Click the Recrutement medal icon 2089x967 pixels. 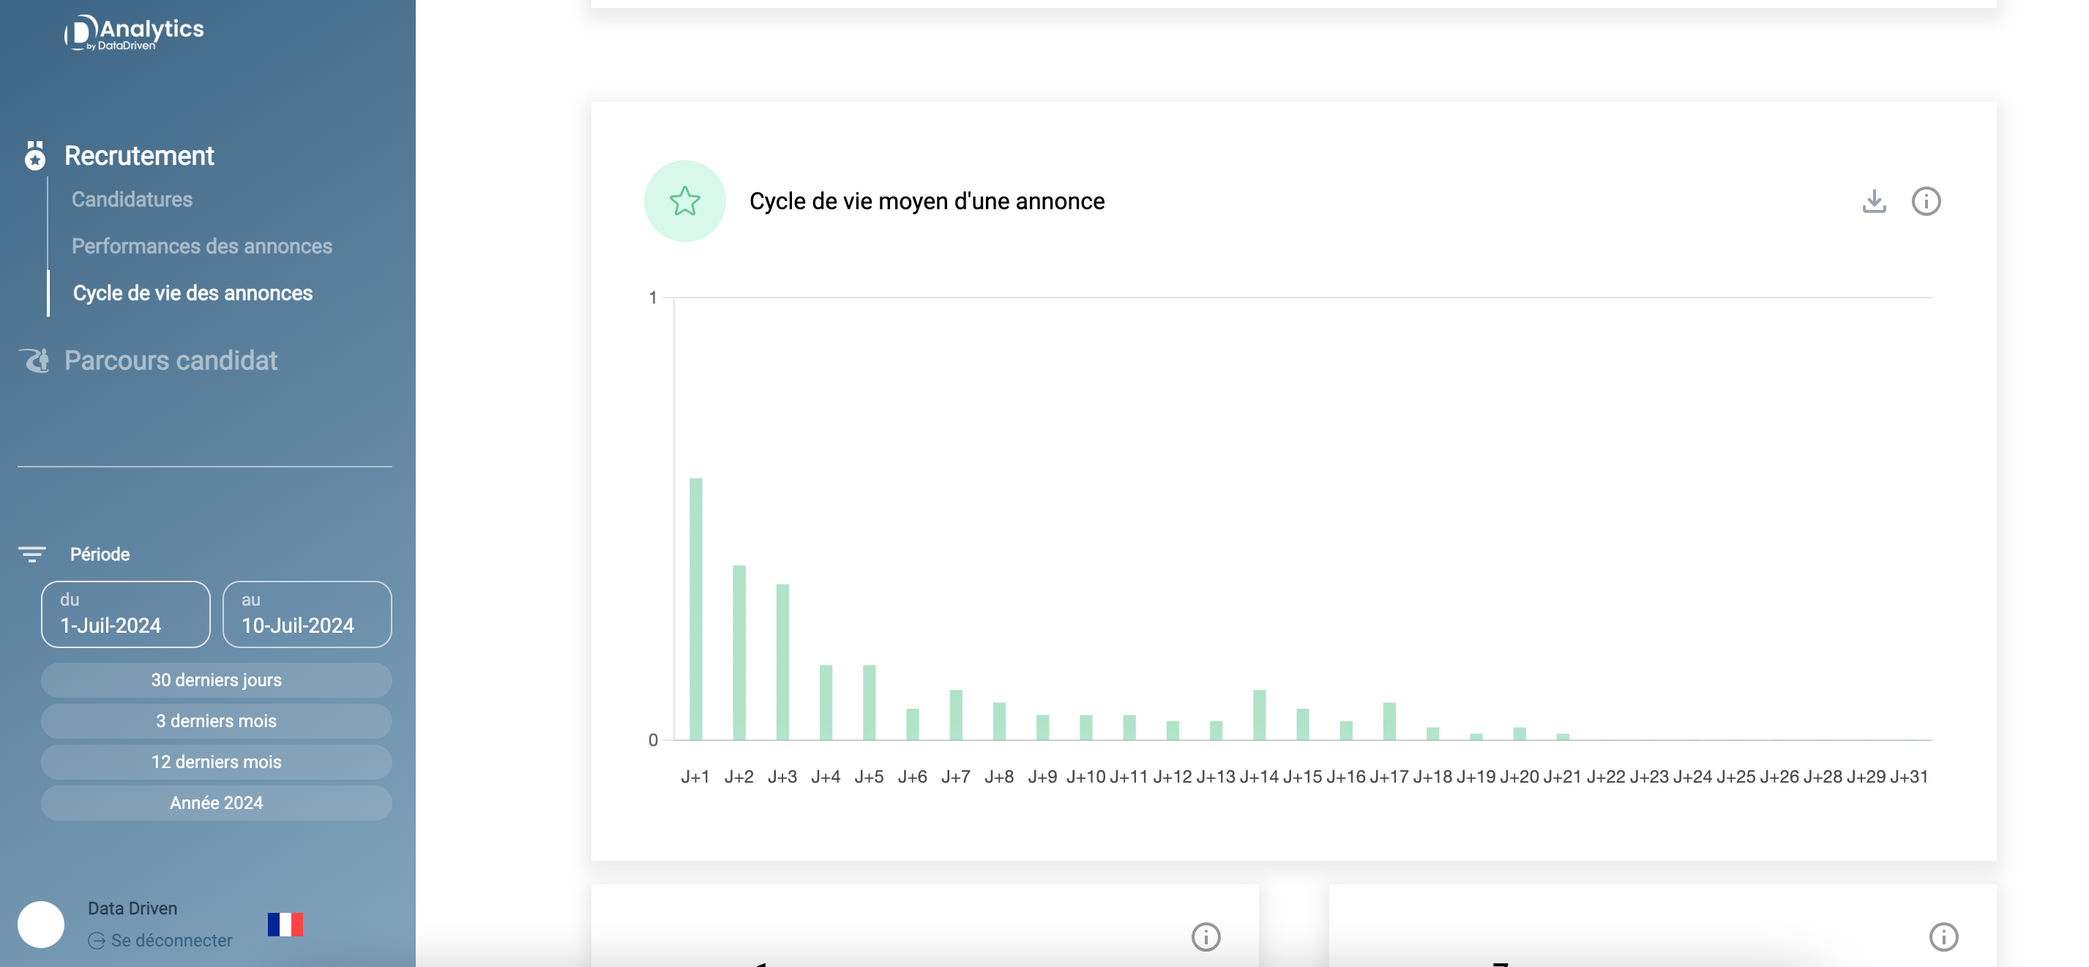point(35,156)
